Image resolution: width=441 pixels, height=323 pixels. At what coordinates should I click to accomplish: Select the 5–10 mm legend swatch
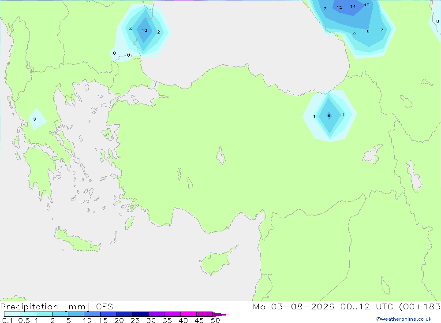(x=76, y=314)
